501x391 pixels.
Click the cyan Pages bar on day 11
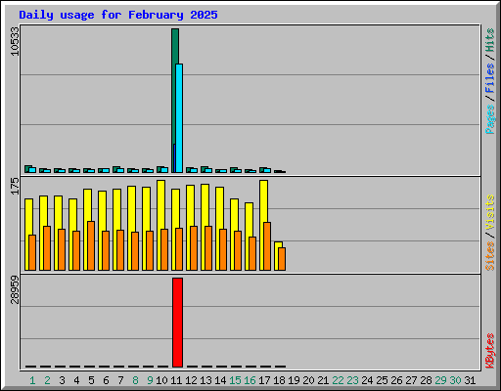coord(179,118)
